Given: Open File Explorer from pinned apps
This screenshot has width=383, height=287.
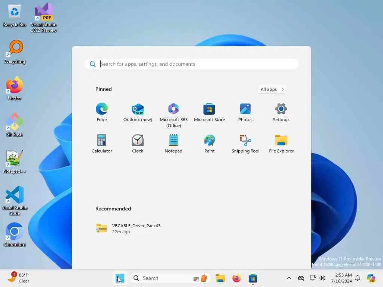Looking at the screenshot, I should pyautogui.click(x=281, y=144).
